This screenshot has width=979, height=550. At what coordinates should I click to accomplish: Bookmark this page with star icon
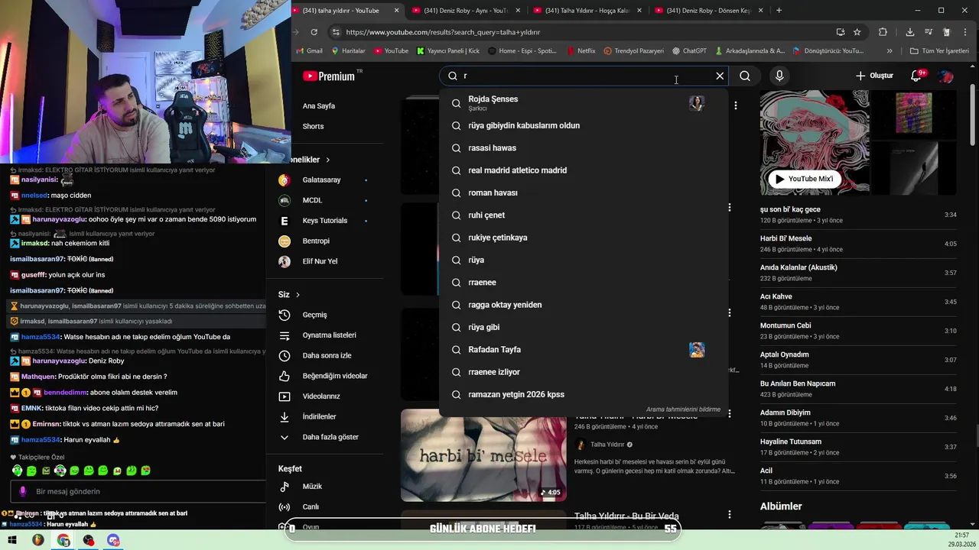(x=857, y=32)
